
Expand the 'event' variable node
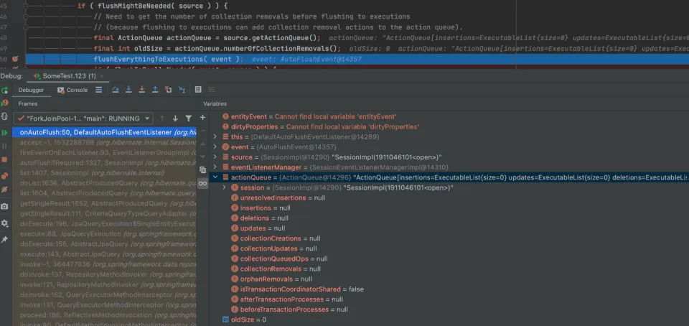215,147
